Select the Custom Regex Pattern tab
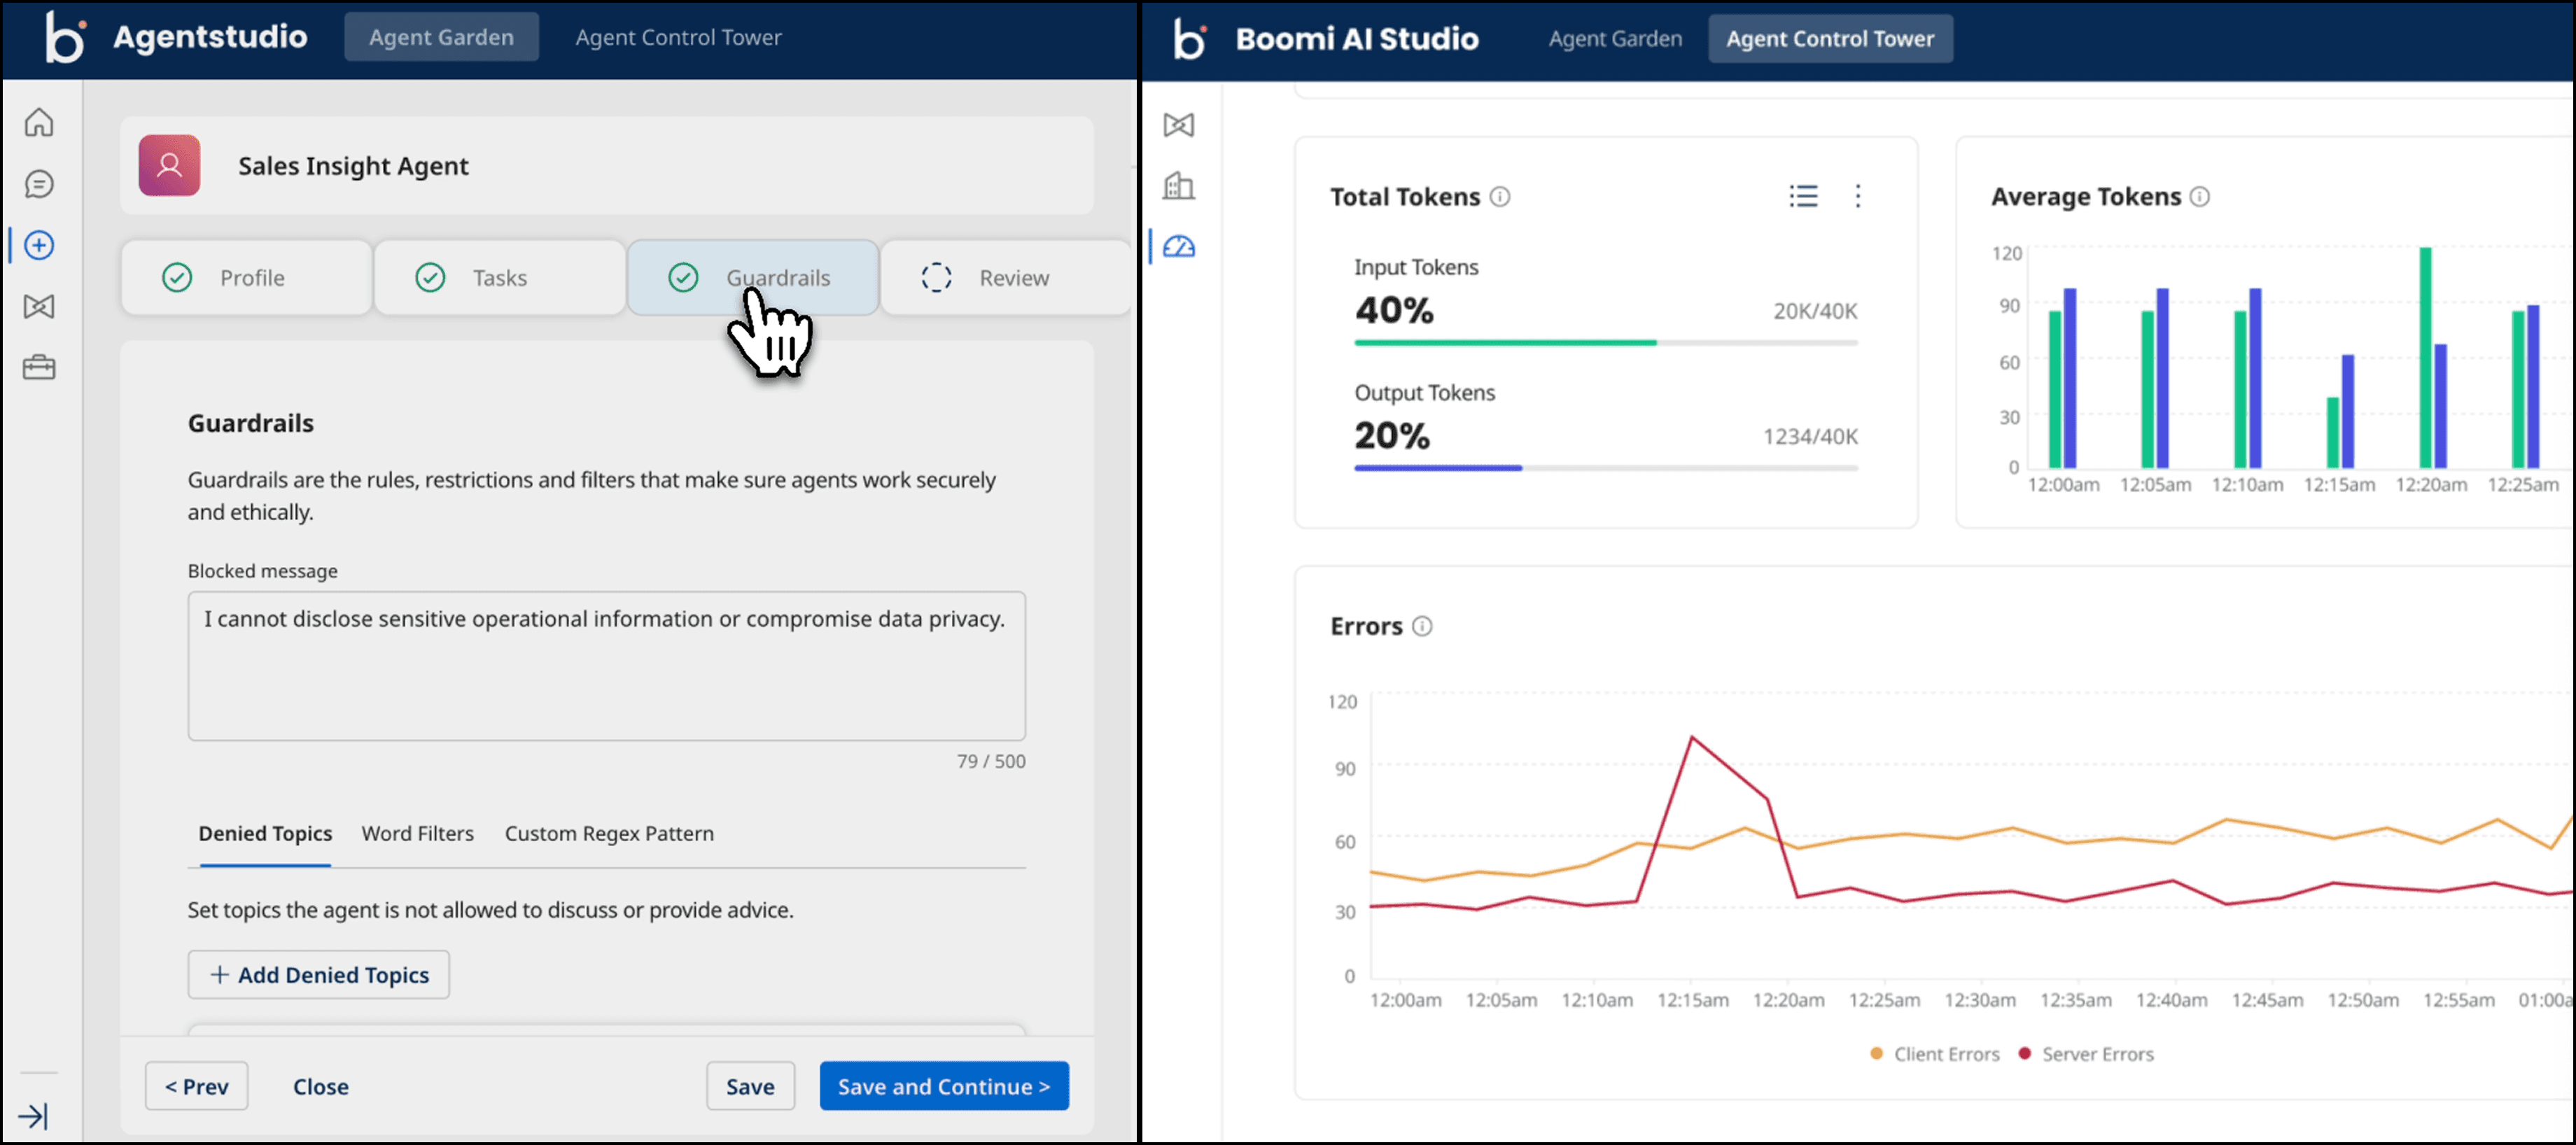This screenshot has height=1145, width=2576. [x=609, y=833]
